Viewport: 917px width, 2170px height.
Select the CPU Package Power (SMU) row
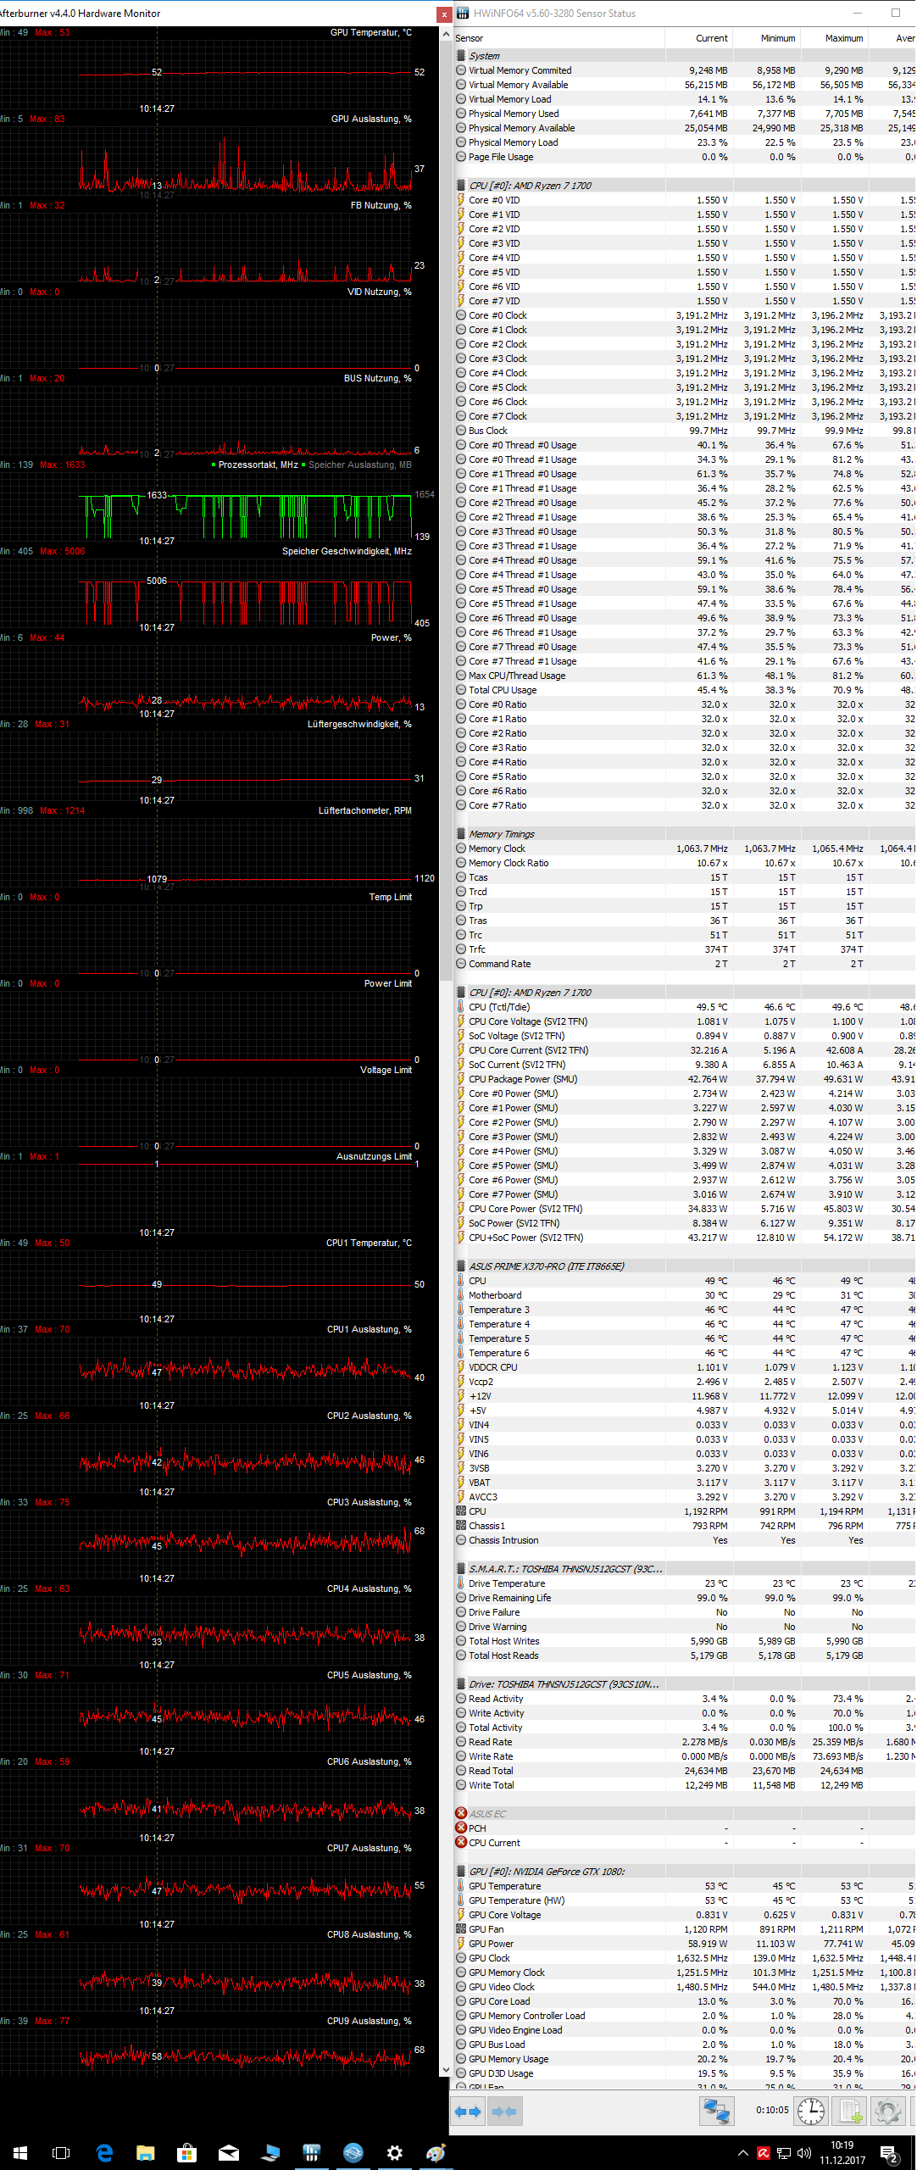685,1079
